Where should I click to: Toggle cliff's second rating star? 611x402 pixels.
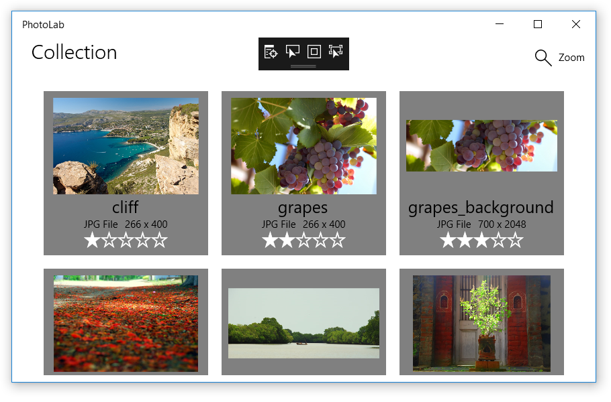pyautogui.click(x=109, y=239)
